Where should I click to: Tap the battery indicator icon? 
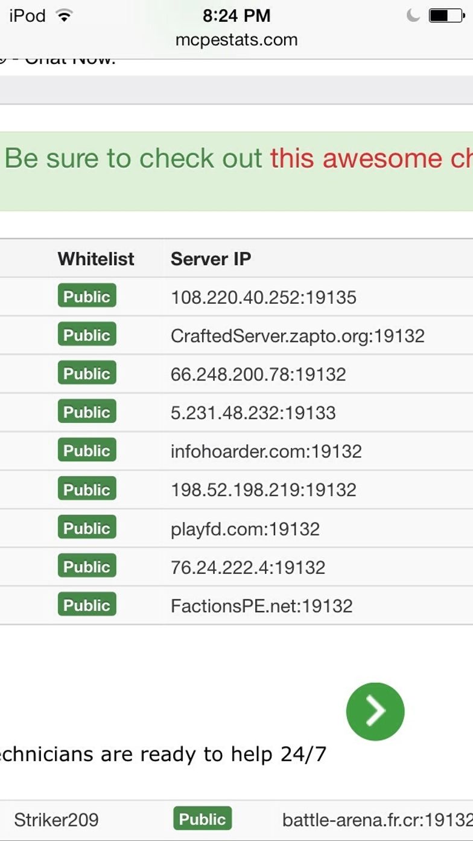coord(446,16)
